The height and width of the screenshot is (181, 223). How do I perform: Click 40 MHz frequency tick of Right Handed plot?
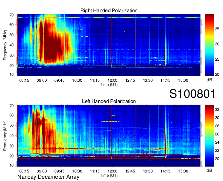(x=11, y=45)
